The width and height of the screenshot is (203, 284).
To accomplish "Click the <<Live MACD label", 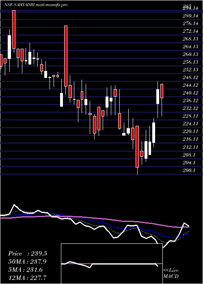I will click(x=171, y=273).
